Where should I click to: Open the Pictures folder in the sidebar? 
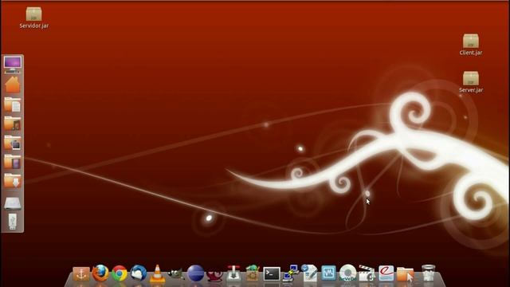13,143
